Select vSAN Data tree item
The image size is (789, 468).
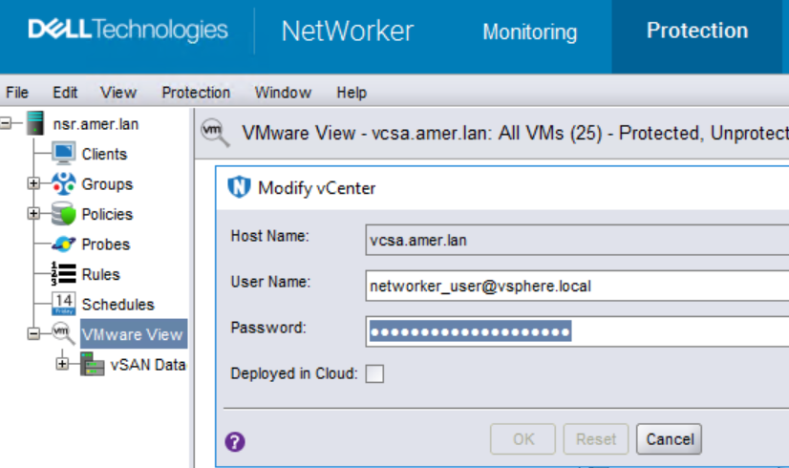point(148,364)
